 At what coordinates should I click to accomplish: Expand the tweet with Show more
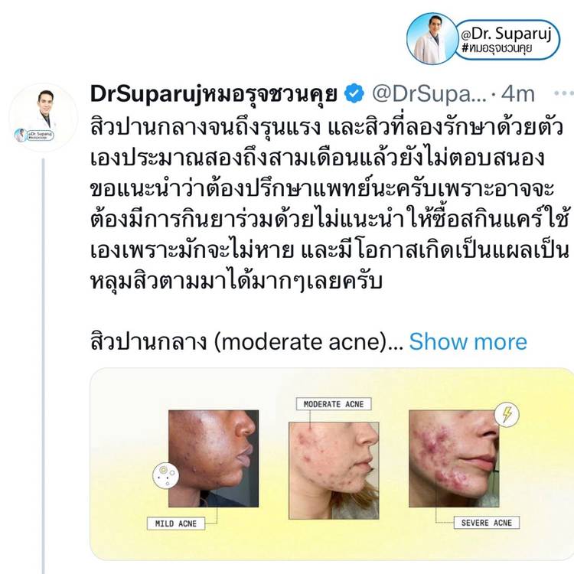468,342
